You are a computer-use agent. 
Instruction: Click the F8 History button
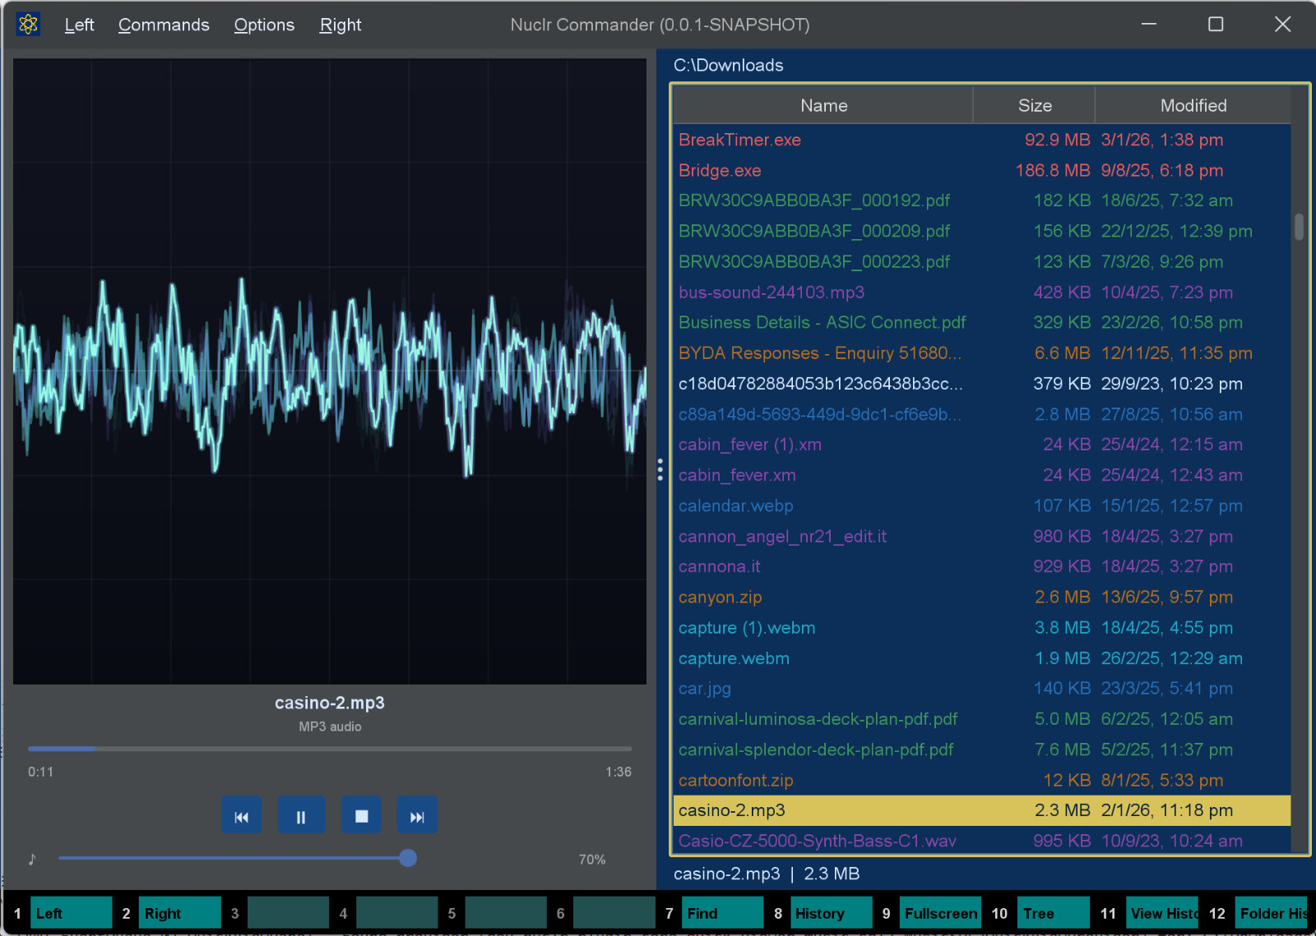pyautogui.click(x=831, y=913)
